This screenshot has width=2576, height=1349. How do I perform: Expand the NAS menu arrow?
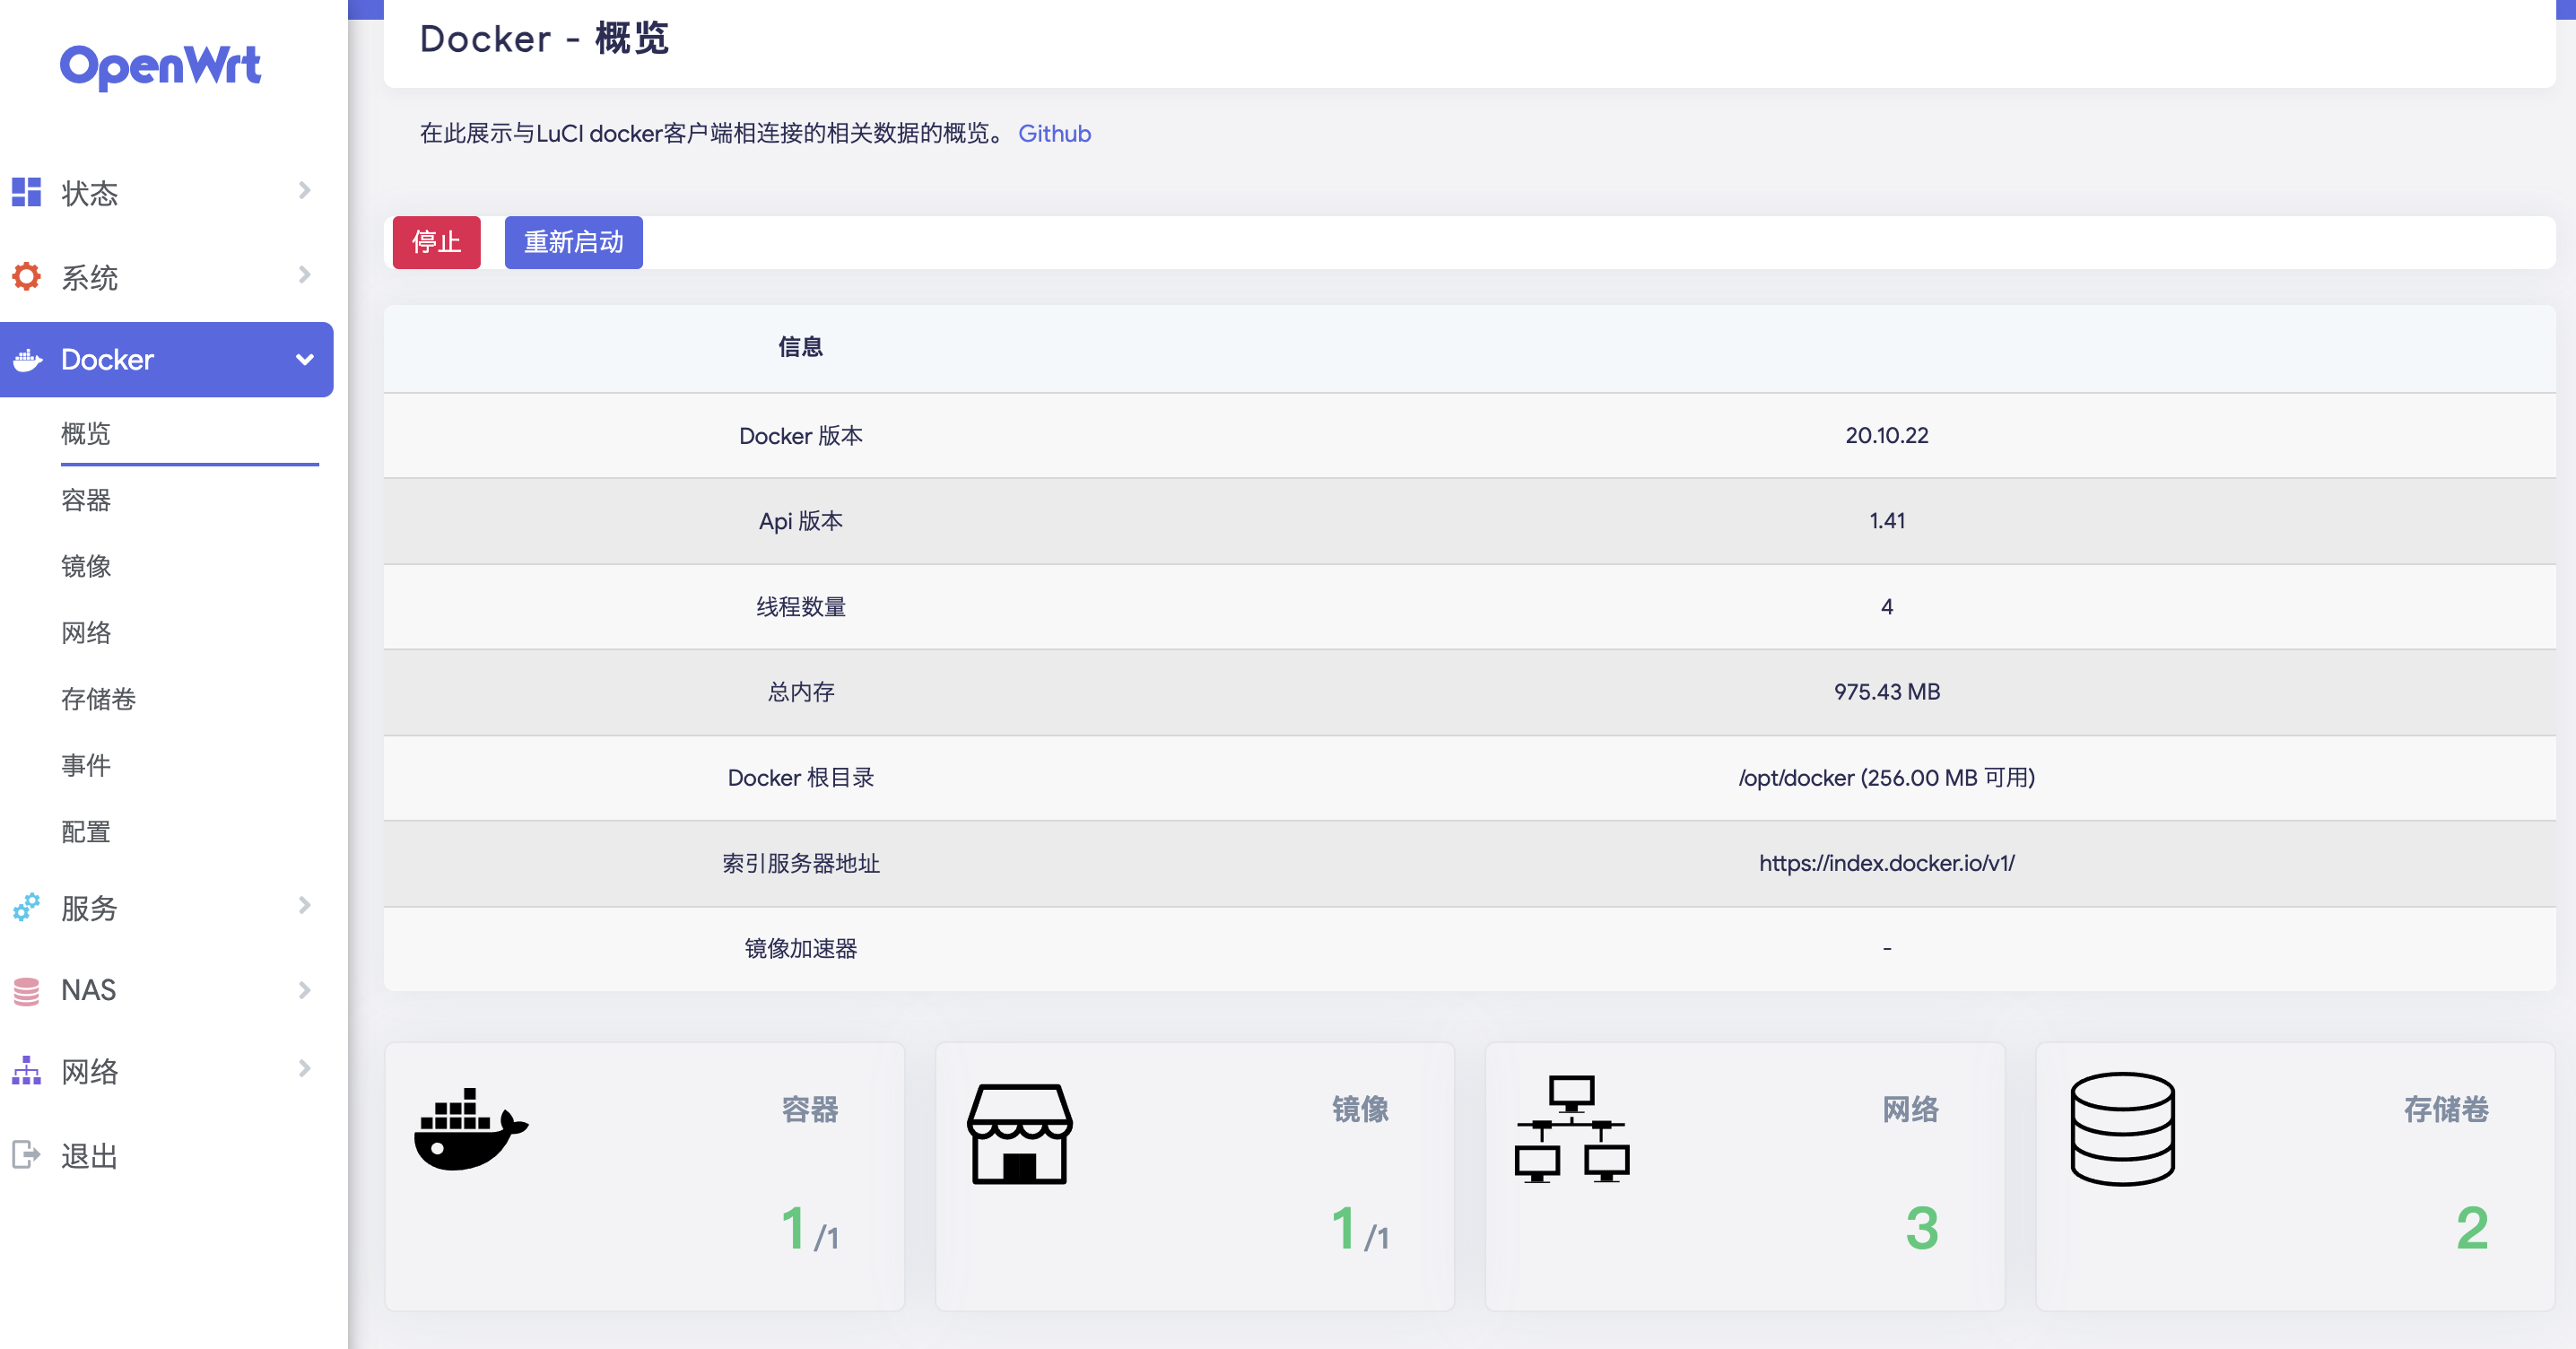tap(304, 990)
